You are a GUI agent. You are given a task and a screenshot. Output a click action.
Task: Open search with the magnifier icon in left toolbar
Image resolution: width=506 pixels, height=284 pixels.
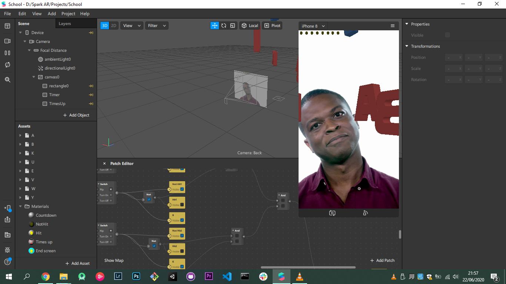[x=7, y=80]
